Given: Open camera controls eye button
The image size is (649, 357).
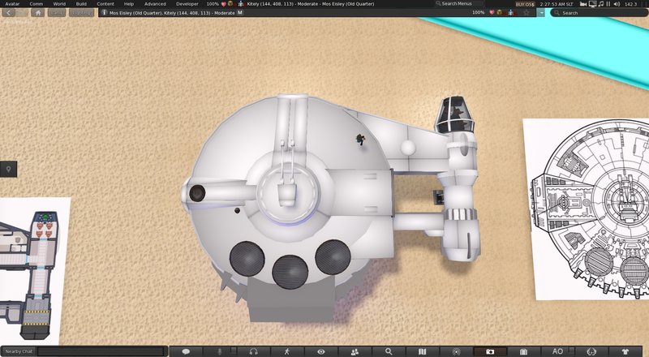Looking at the screenshot, I should click(321, 351).
